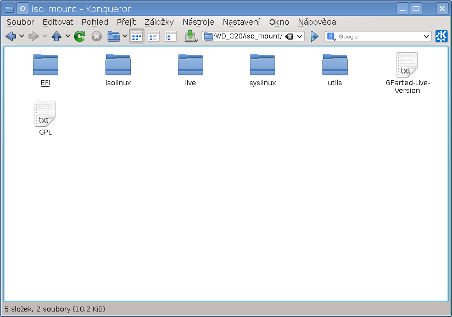Viewport: 452px width, 317px height.
Task: Open the Forward history dropdown arrow
Action: (x=44, y=36)
